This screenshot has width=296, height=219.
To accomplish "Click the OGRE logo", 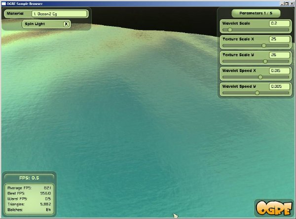I will coord(274,208).
